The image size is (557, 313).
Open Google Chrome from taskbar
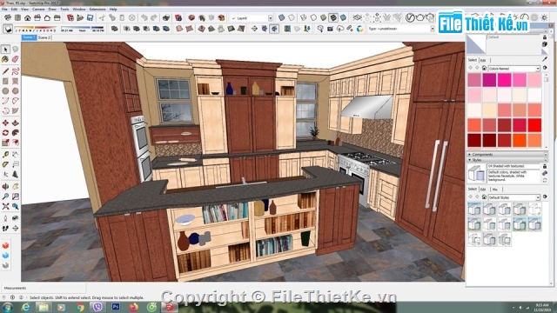tap(80, 307)
